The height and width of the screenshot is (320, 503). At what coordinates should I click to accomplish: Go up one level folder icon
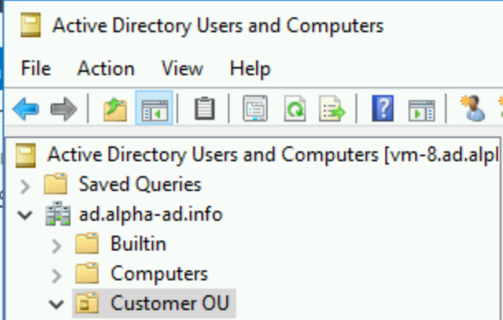click(x=115, y=109)
